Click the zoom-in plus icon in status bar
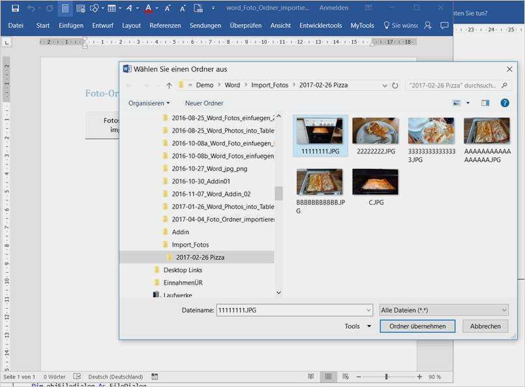The image size is (525, 387). 419,377
